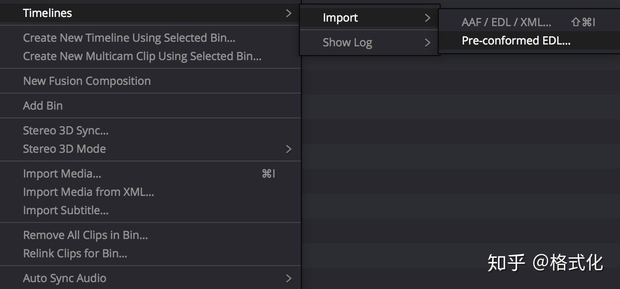
Task: Select Create New Timeline Using Selected Bin
Action: click(129, 38)
